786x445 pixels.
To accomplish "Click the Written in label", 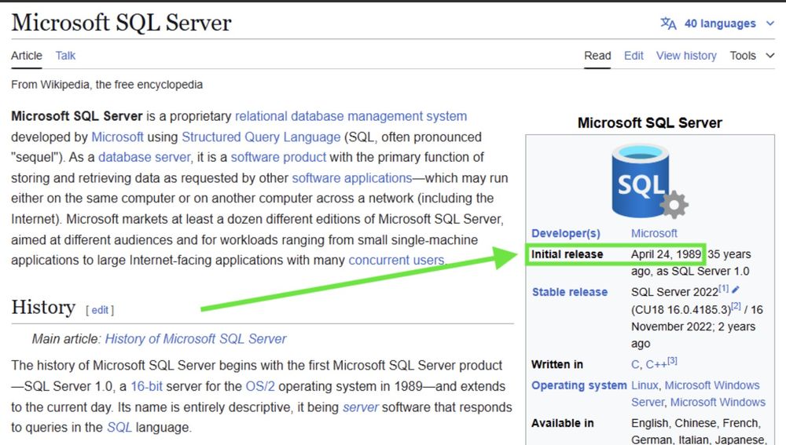I will pos(557,364).
